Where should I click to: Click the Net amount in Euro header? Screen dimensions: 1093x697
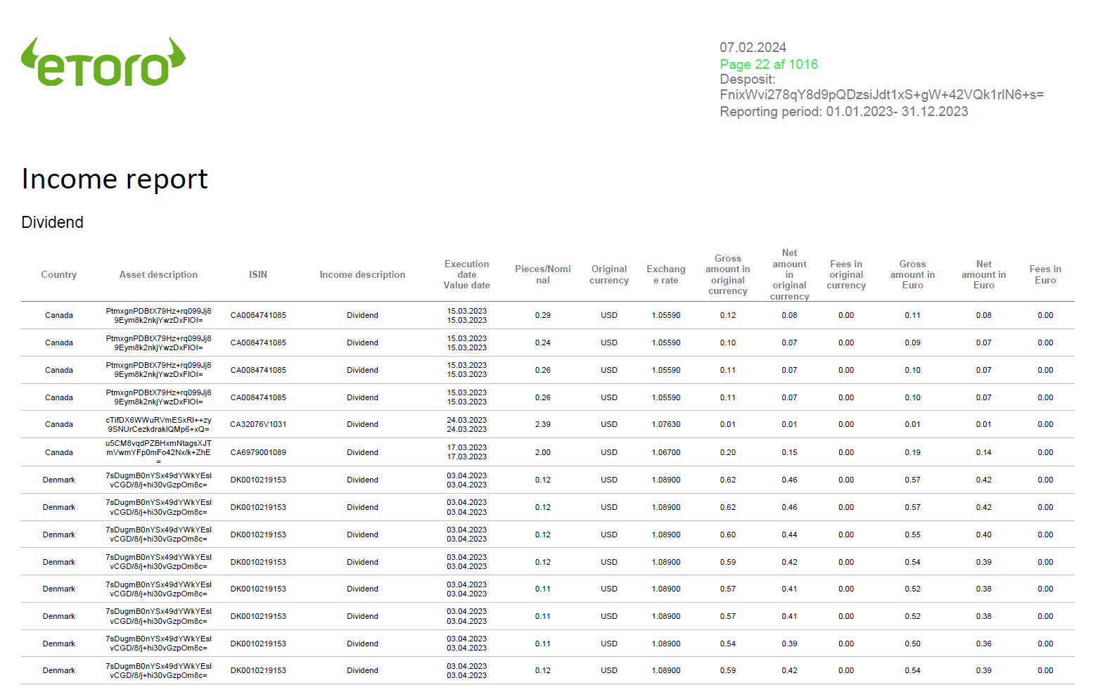point(984,274)
